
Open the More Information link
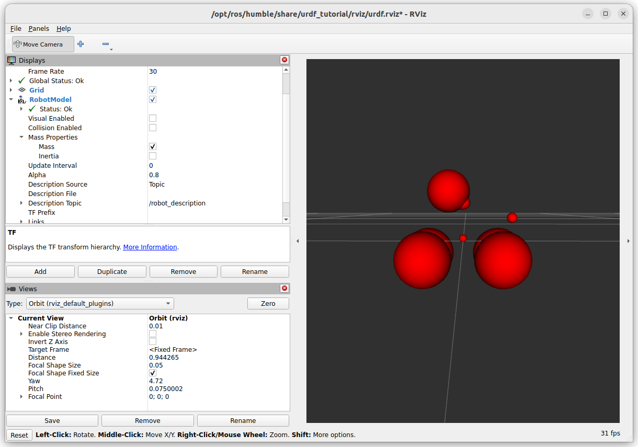pos(150,247)
